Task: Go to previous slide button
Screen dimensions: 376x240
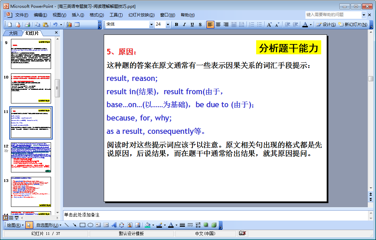Action: coord(371,195)
